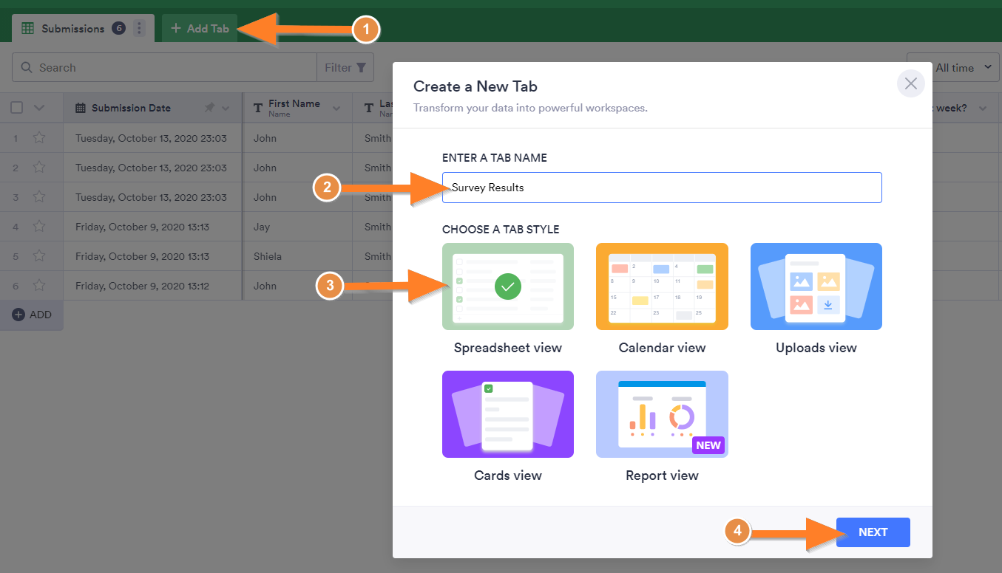Image resolution: width=1002 pixels, height=573 pixels.
Task: Switch to the Submissions tab
Action: [x=72, y=29]
